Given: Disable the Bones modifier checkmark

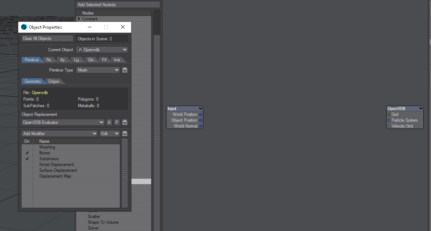Looking at the screenshot, I should tap(27, 153).
